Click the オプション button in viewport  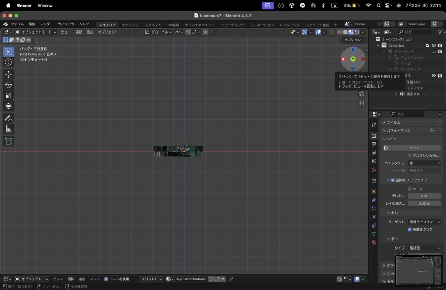click(x=354, y=40)
